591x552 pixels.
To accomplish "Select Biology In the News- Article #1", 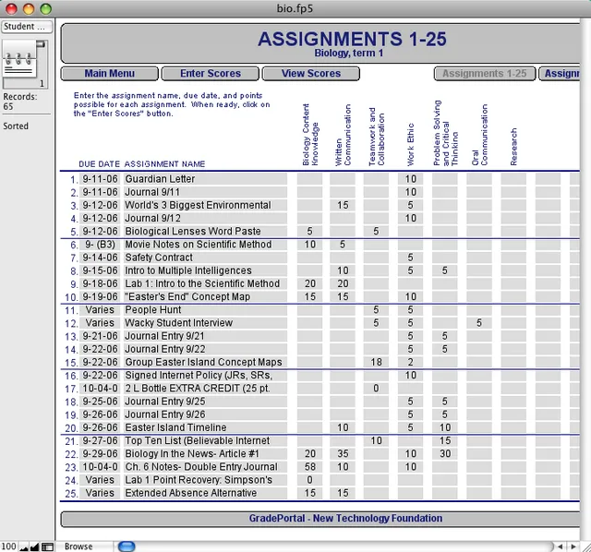I will [205, 453].
